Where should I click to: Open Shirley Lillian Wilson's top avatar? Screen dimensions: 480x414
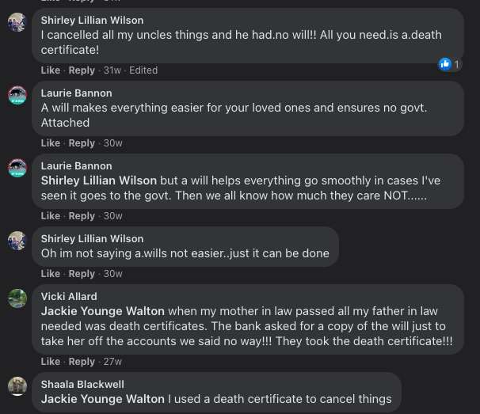(x=17, y=22)
